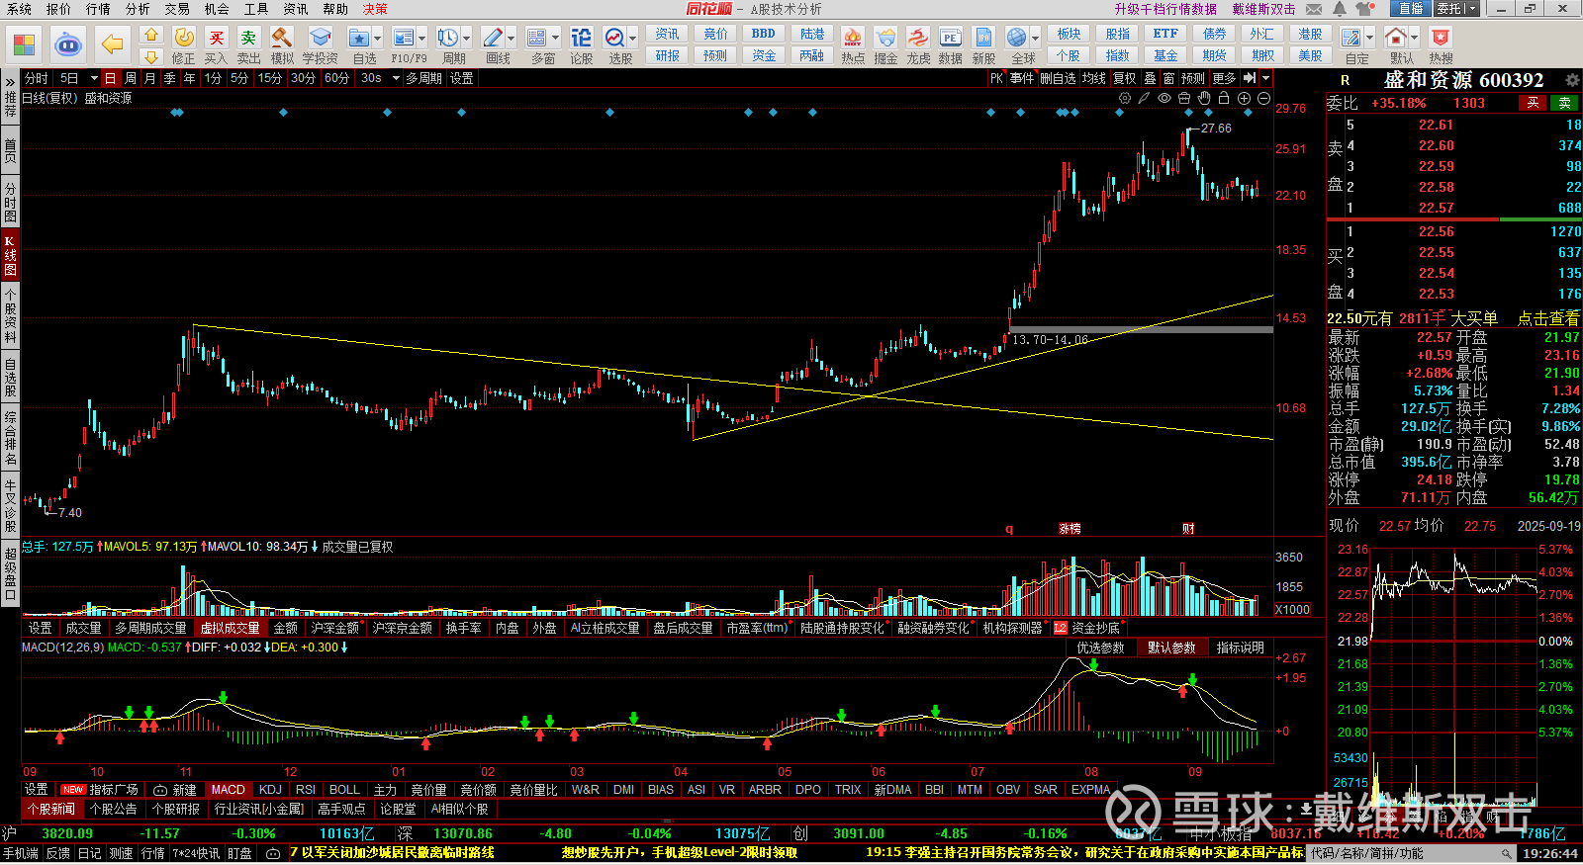Click the yellow back arrow icon

click(113, 44)
